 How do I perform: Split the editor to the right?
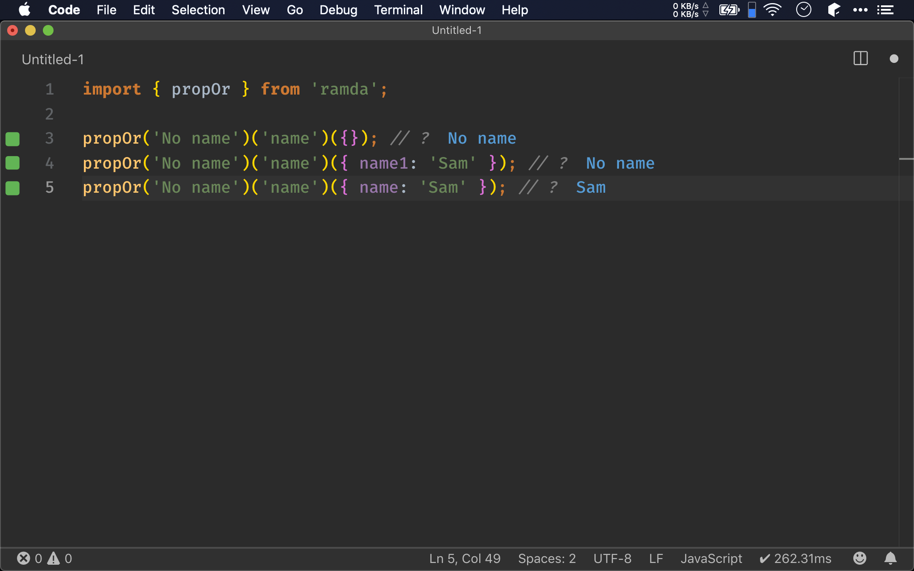click(x=860, y=58)
